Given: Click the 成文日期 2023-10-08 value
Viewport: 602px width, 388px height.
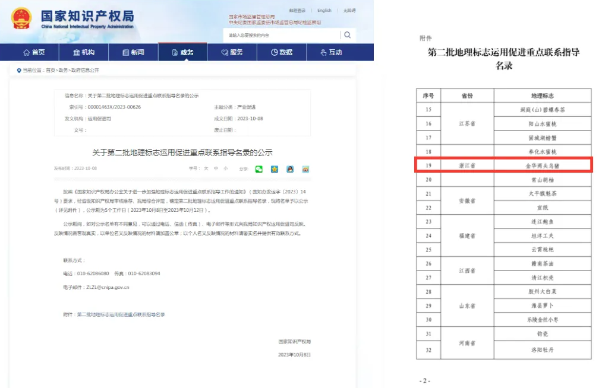Looking at the screenshot, I should [x=250, y=119].
